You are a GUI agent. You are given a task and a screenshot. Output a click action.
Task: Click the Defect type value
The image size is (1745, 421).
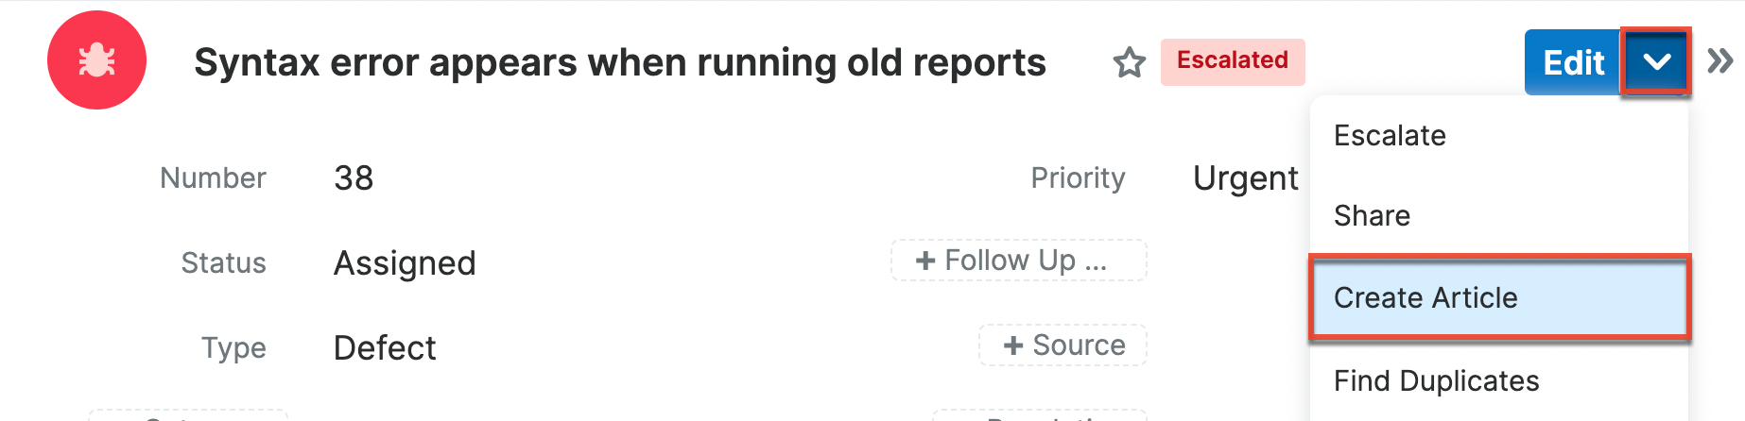coord(385,348)
